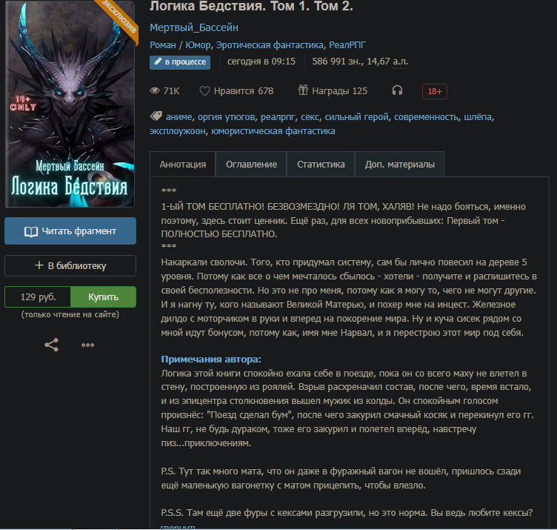Add book via В библиотеку button
Screen dimensions: 557x530
(x=70, y=265)
